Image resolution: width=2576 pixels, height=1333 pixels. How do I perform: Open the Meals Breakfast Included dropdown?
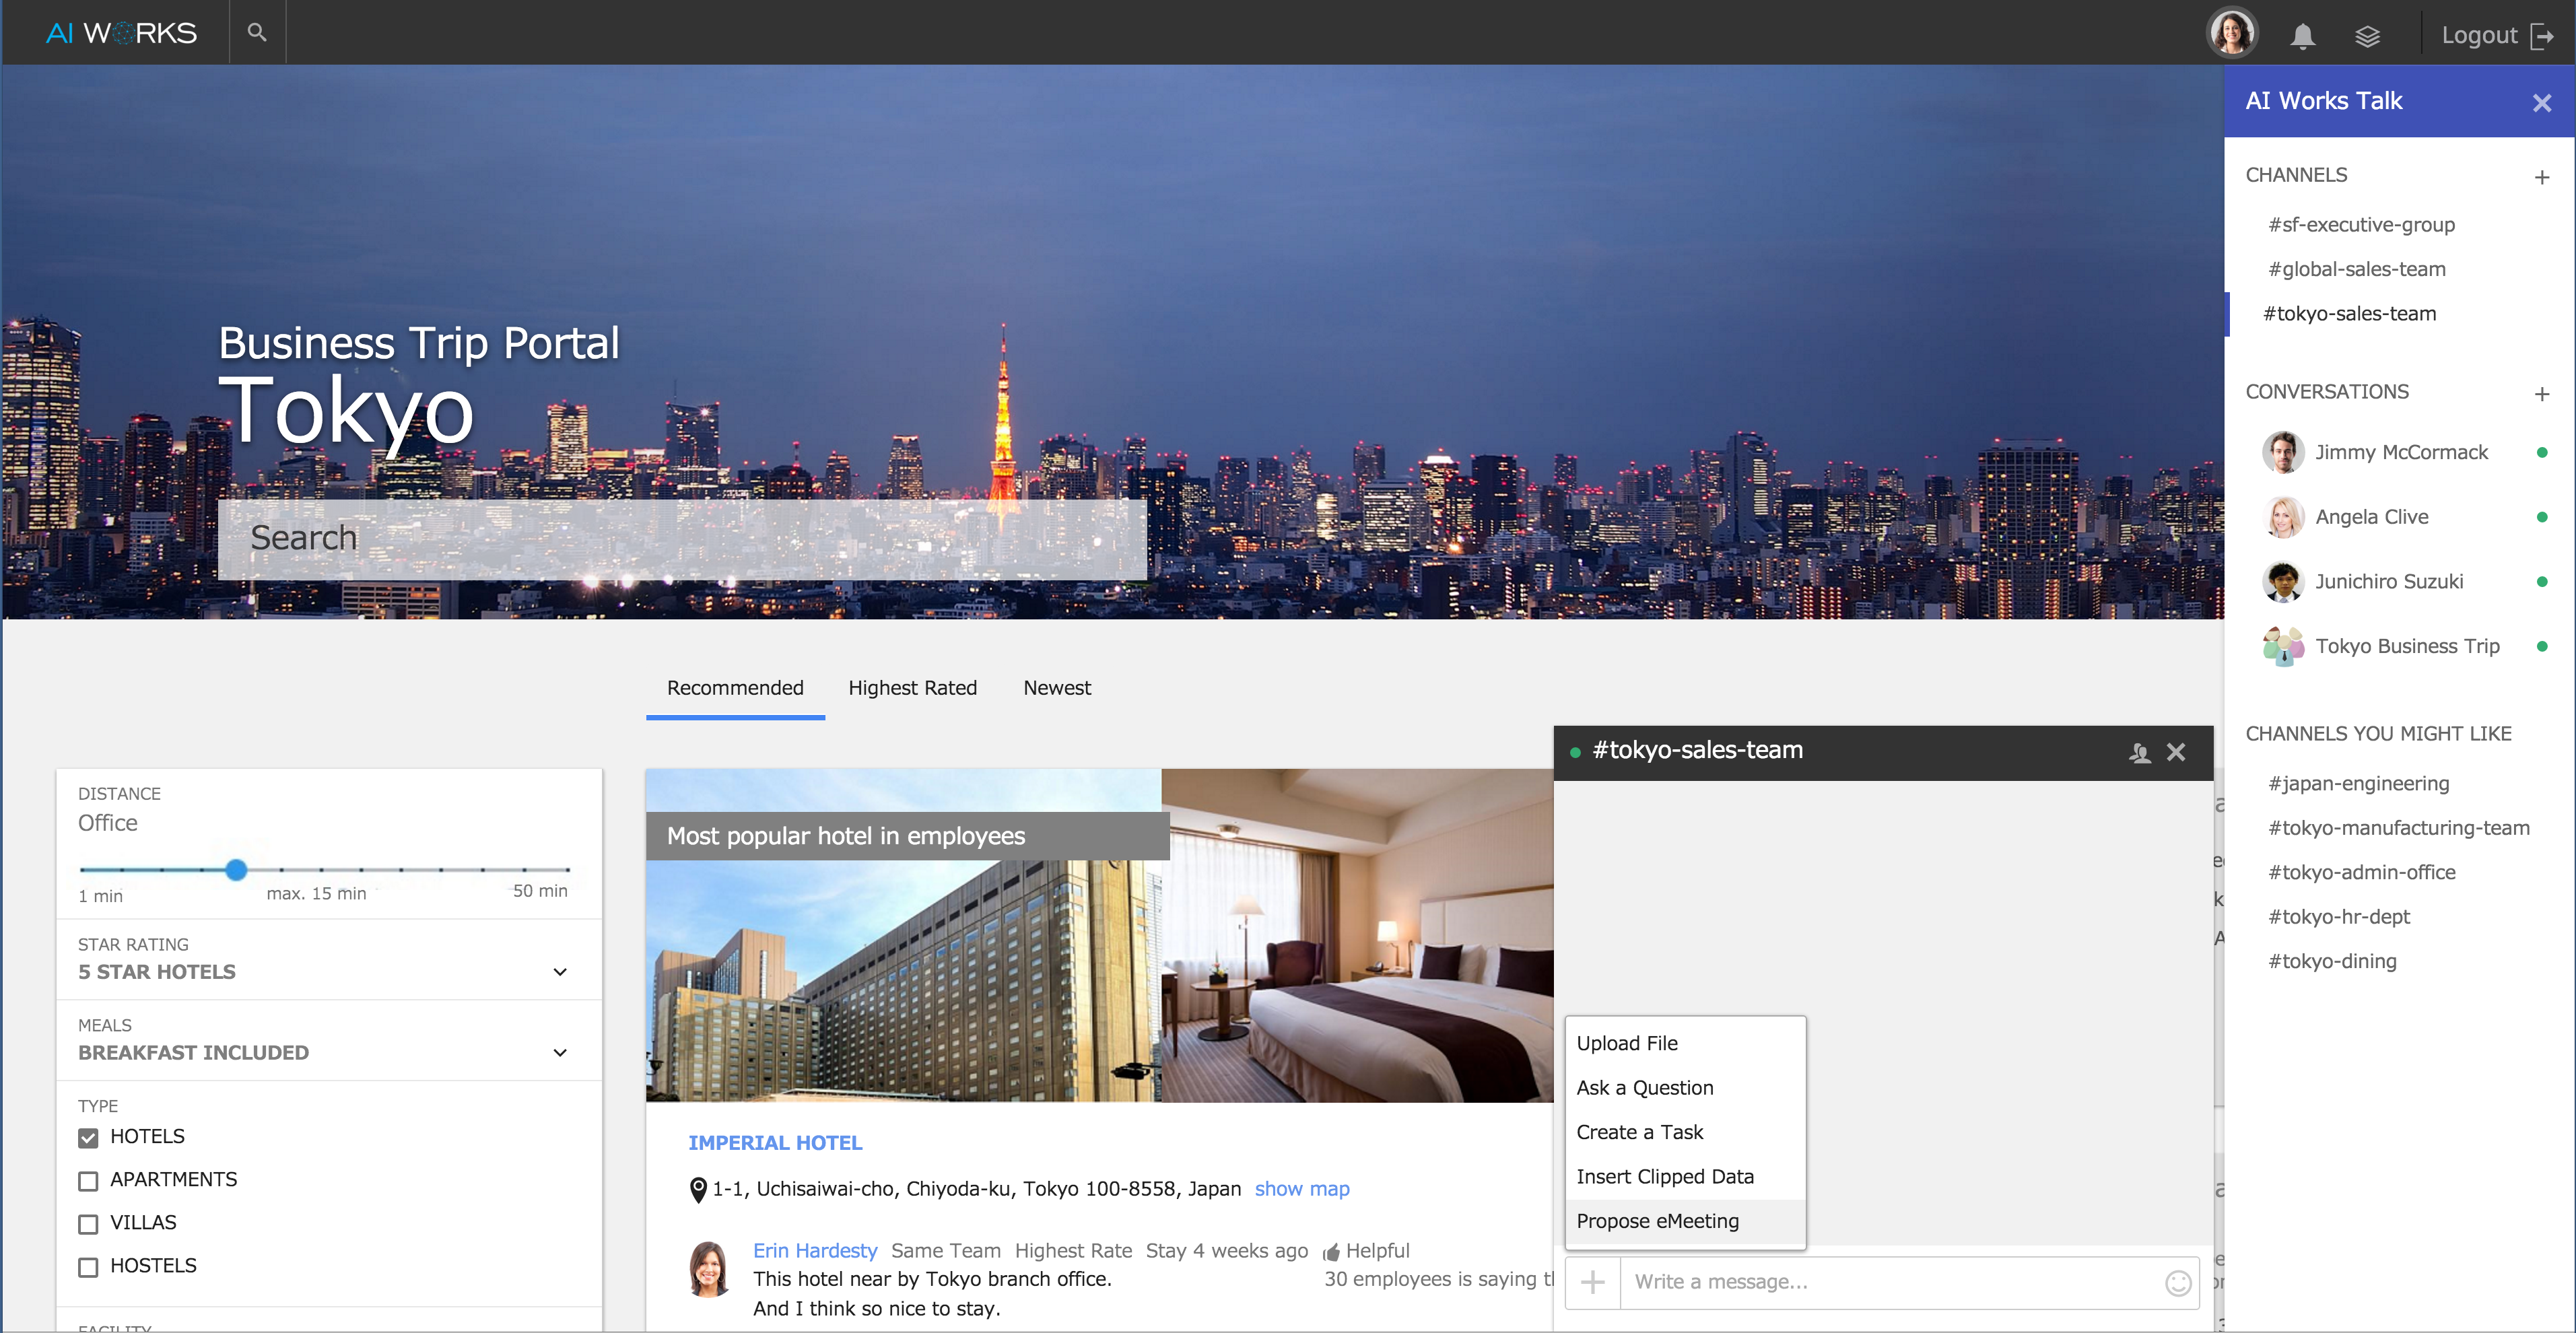click(x=559, y=1053)
